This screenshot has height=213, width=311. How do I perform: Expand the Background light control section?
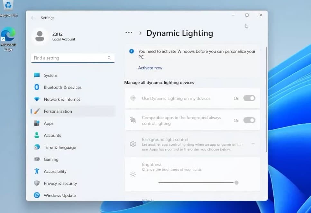[253, 144]
